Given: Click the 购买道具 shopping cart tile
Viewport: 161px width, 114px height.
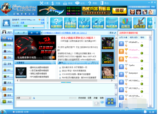Looking at the screenshot, I should 112,23.
